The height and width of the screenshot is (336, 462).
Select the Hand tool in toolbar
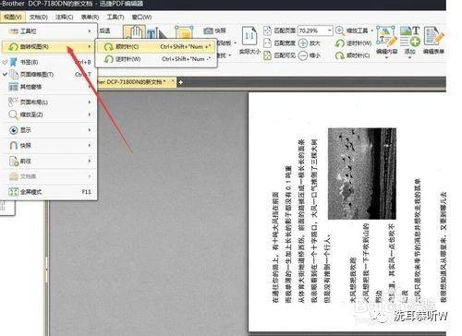[134, 32]
